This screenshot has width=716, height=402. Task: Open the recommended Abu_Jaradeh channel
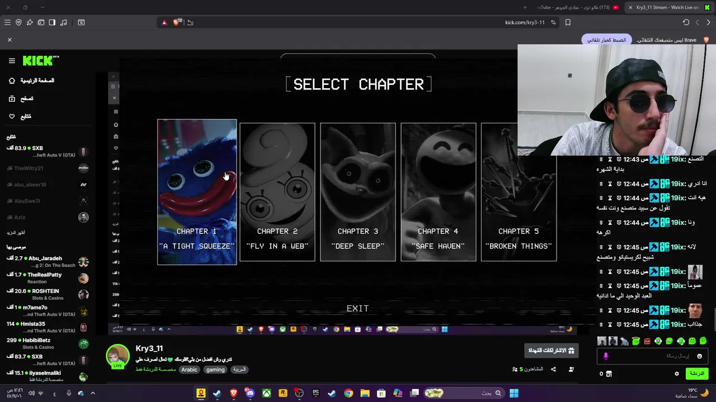click(x=48, y=262)
